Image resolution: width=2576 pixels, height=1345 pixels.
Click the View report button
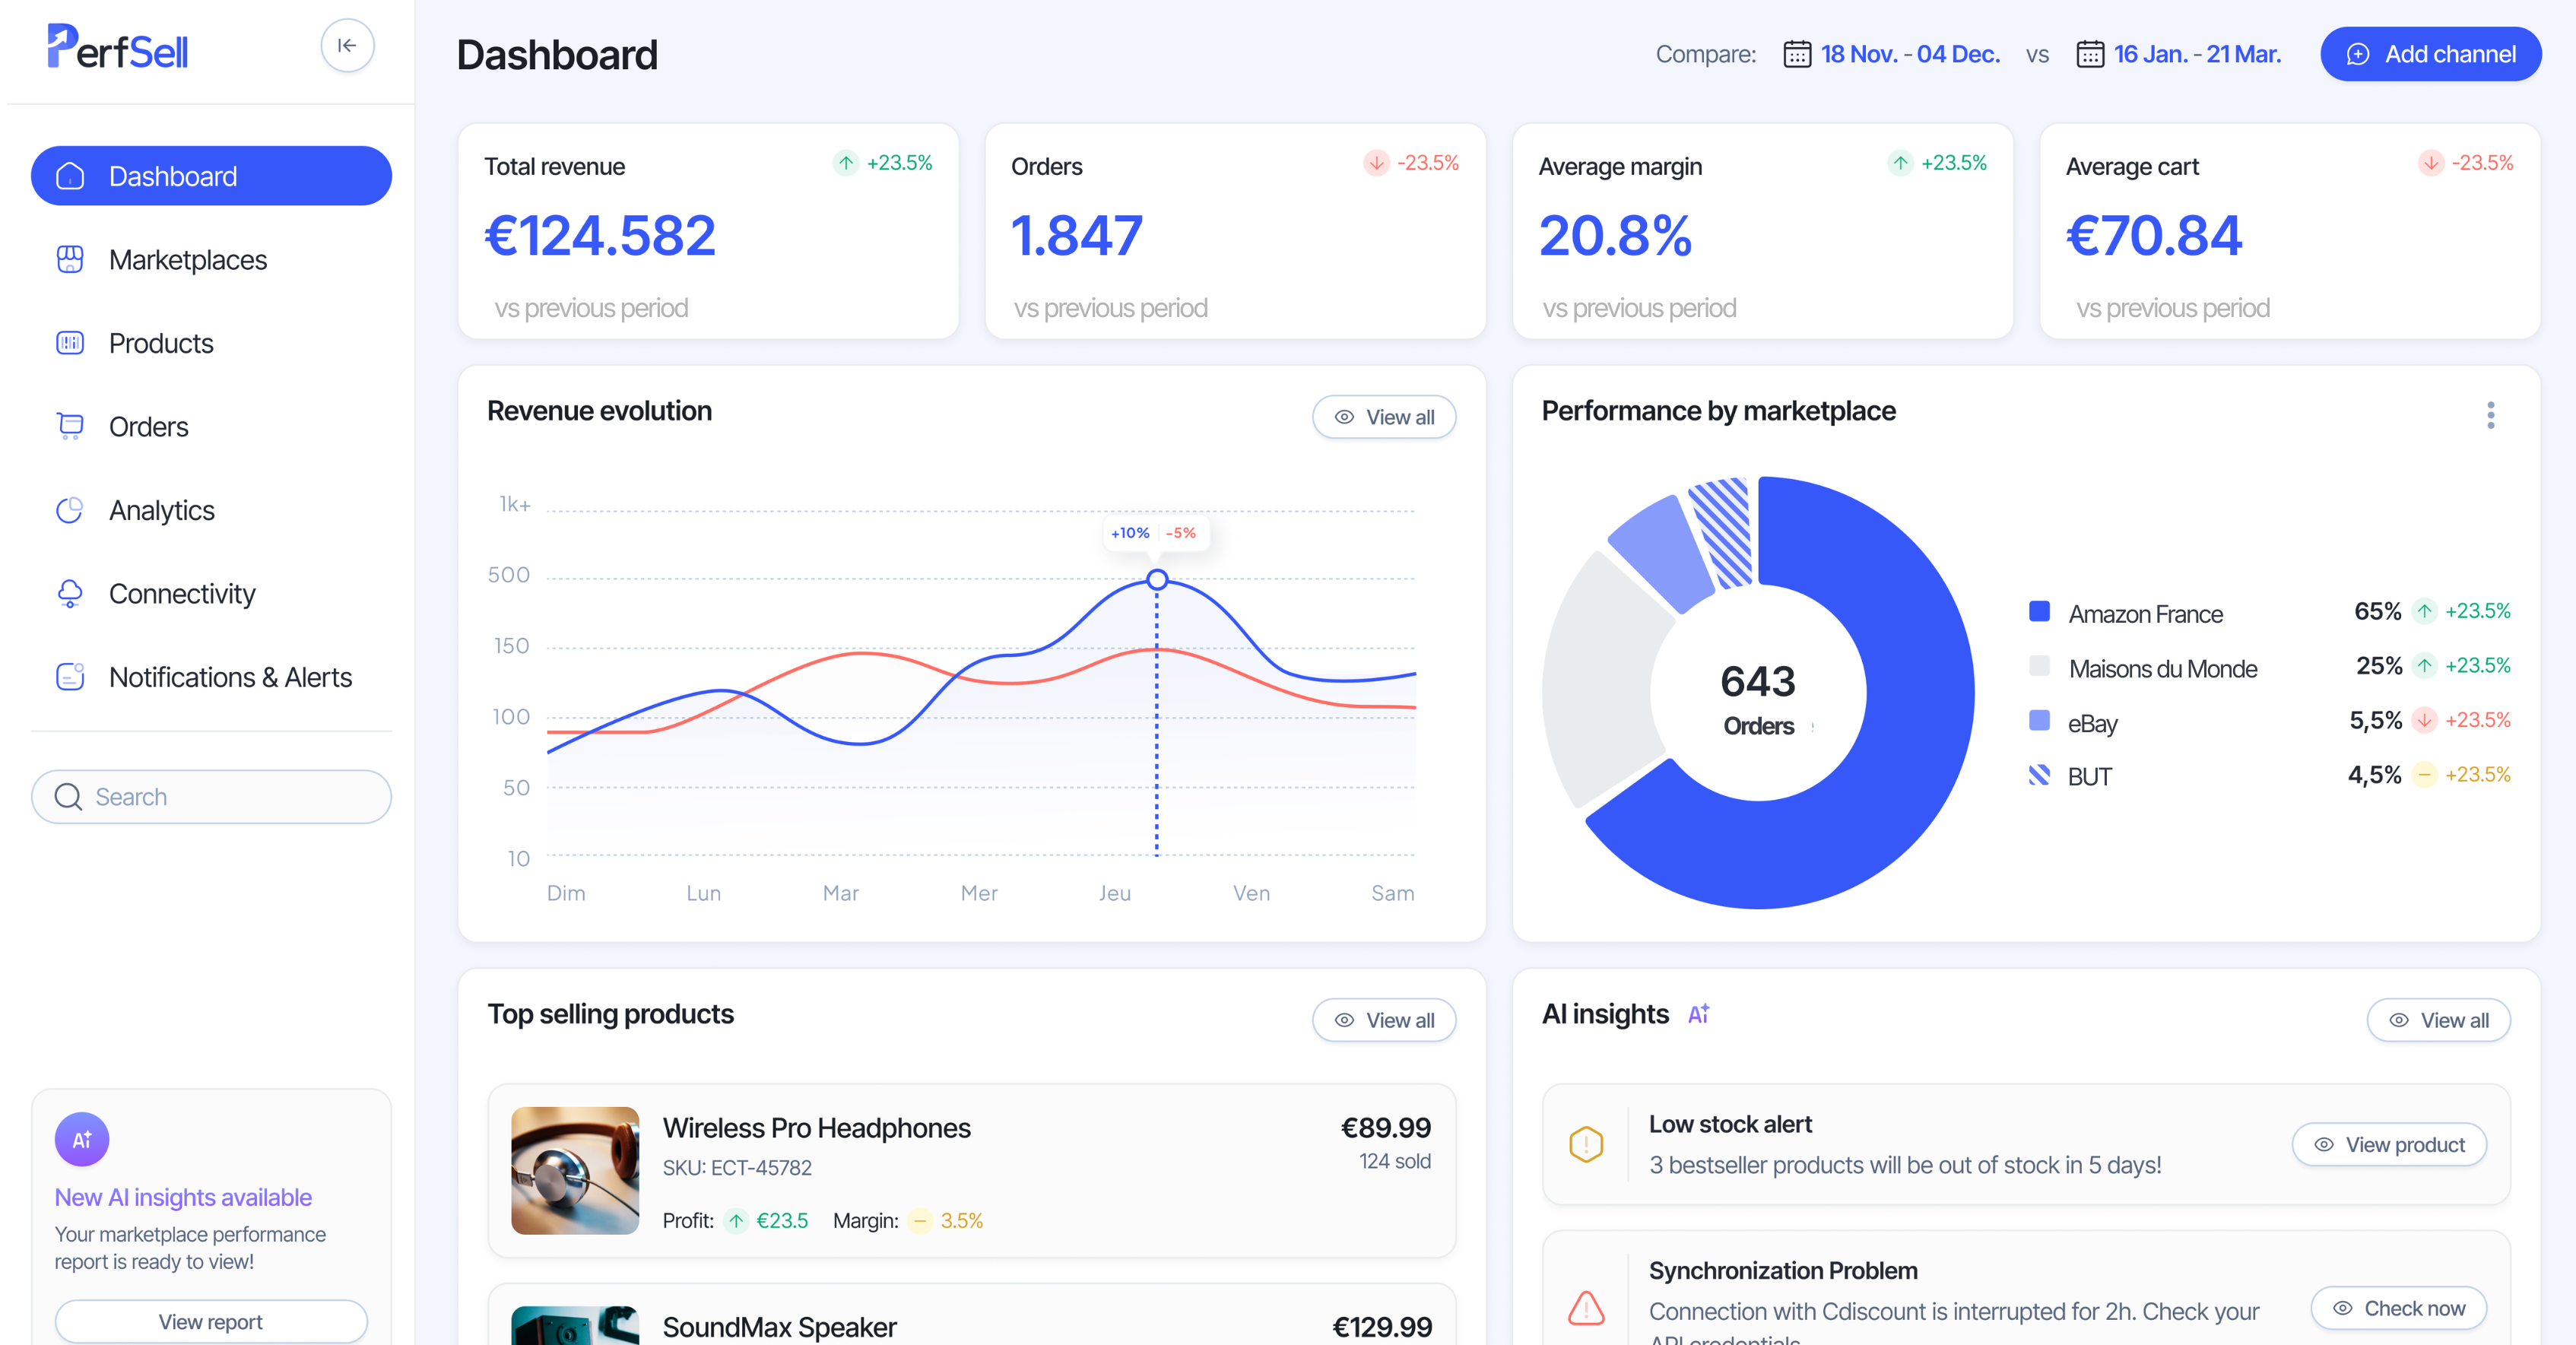coord(211,1321)
